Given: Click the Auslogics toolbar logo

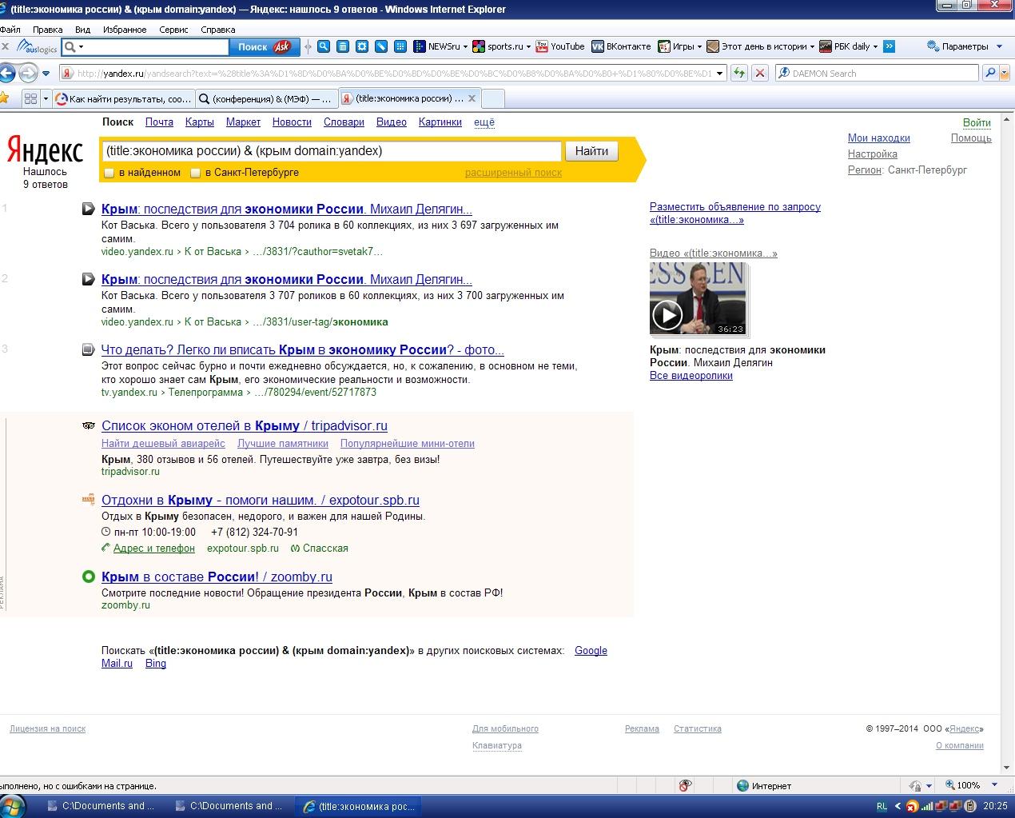Looking at the screenshot, I should tap(37, 46).
